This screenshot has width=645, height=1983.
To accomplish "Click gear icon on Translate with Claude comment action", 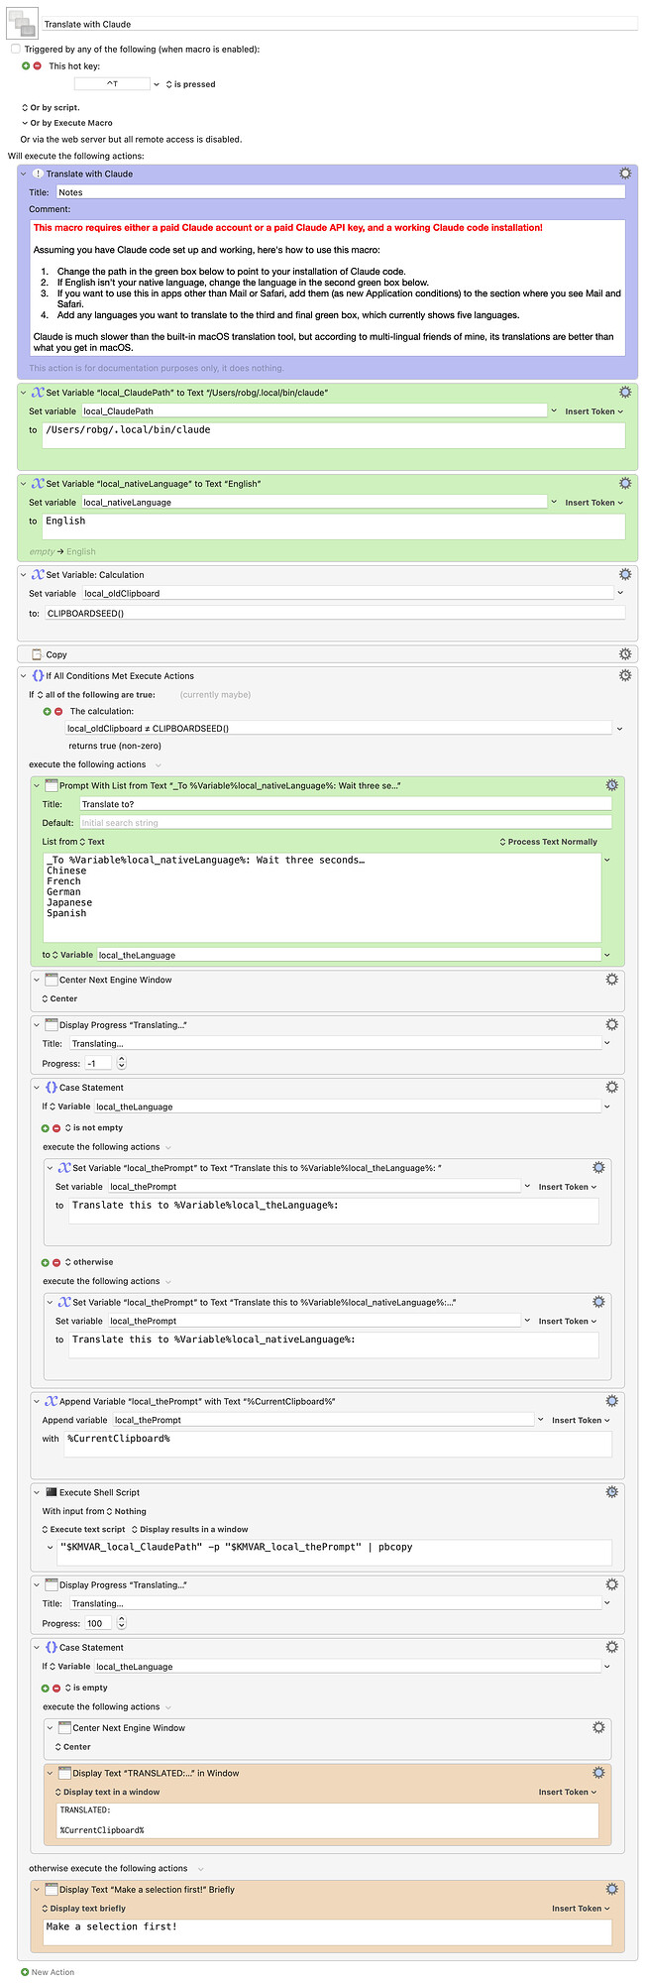I will click(x=624, y=174).
